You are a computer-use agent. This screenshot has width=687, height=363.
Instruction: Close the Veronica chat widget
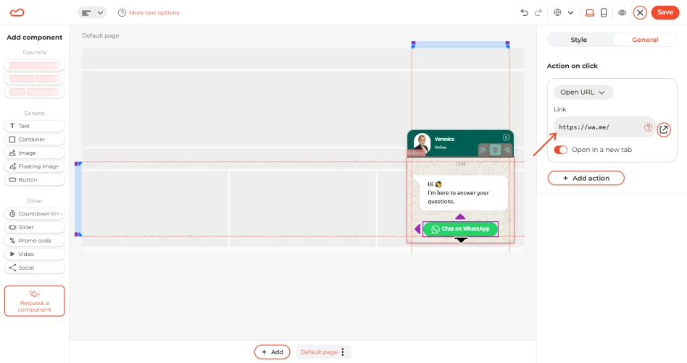pyautogui.click(x=506, y=137)
